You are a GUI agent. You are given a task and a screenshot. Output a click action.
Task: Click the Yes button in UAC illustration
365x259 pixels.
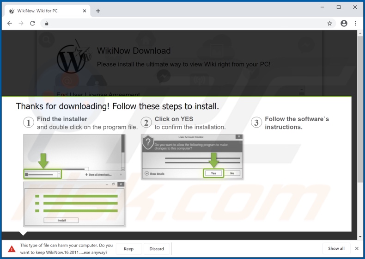pyautogui.click(x=213, y=173)
